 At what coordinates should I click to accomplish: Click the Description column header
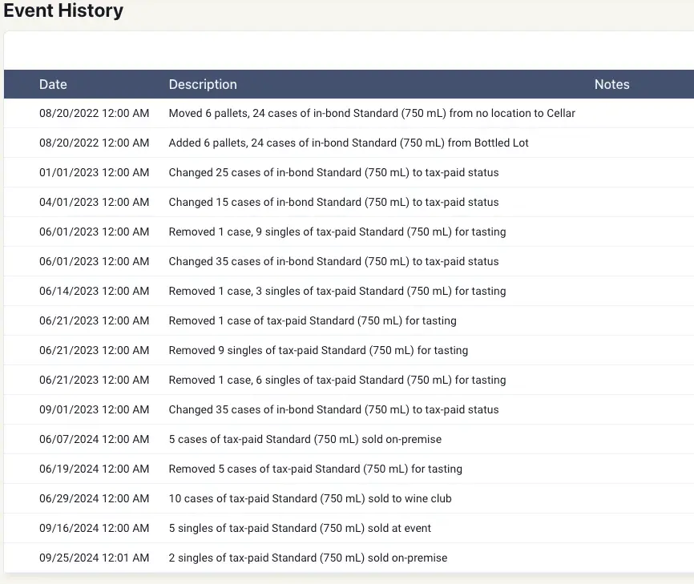[203, 84]
